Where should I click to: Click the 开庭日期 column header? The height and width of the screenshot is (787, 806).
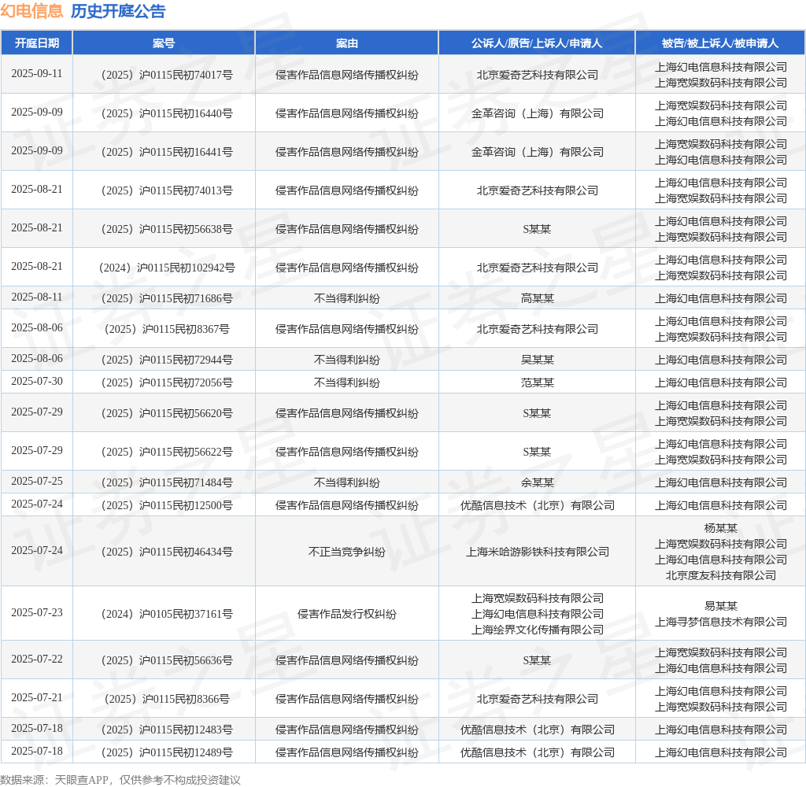36,43
